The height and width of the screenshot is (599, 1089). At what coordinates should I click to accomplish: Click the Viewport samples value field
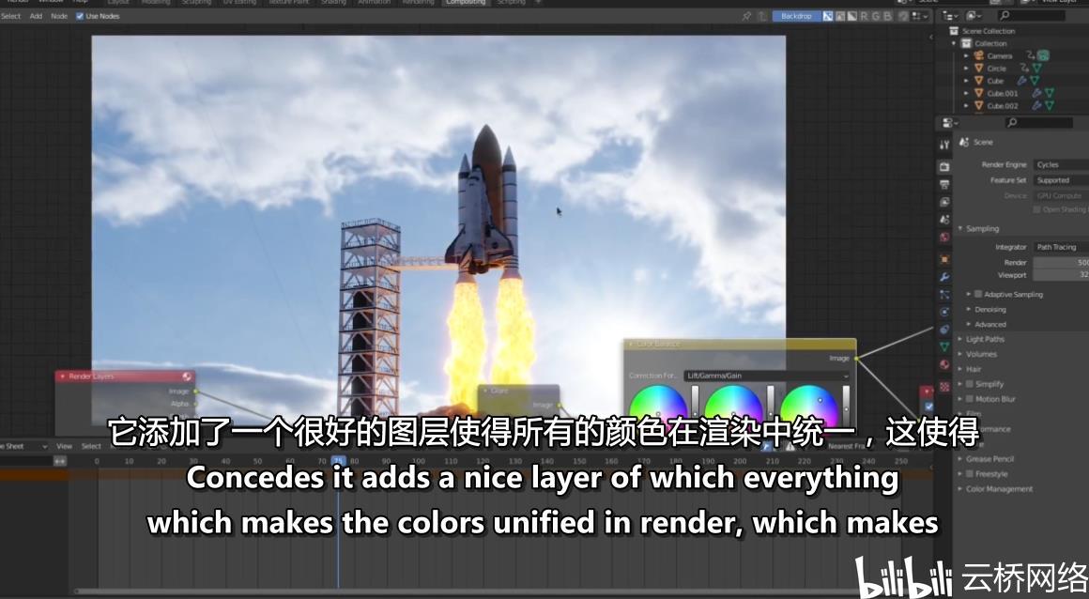click(x=1061, y=274)
